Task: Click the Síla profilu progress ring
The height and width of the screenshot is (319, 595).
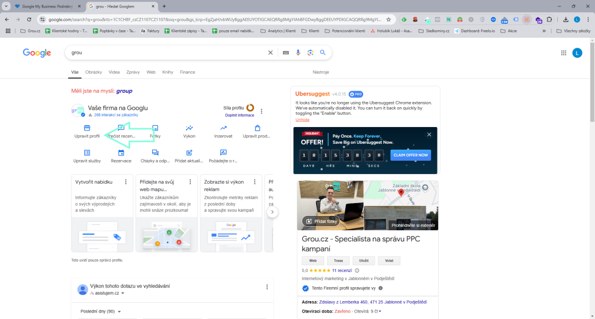Action: pos(250,108)
